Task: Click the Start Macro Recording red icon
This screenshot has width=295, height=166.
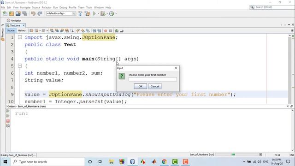Action: 106,31
